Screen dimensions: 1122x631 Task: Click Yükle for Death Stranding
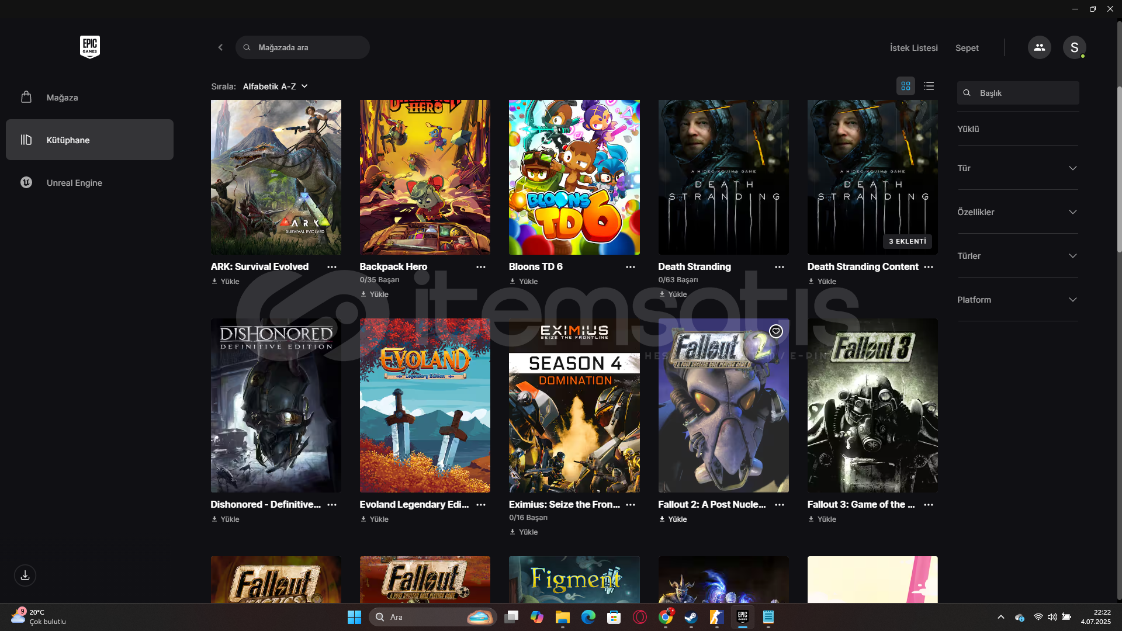673,294
